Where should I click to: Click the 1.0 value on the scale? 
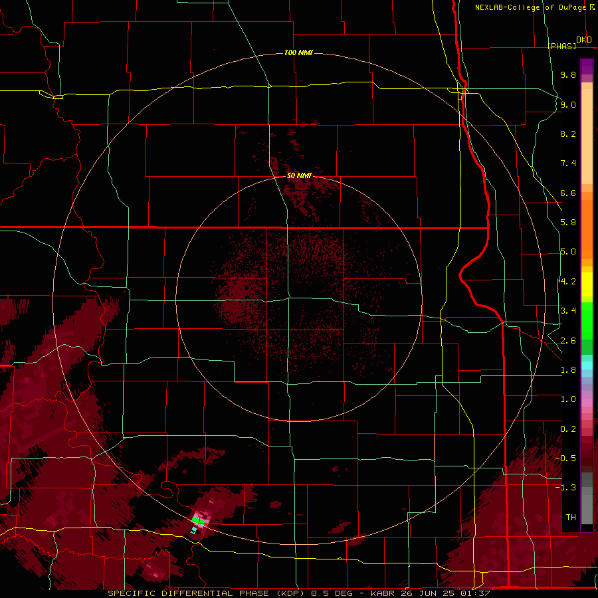pos(568,399)
